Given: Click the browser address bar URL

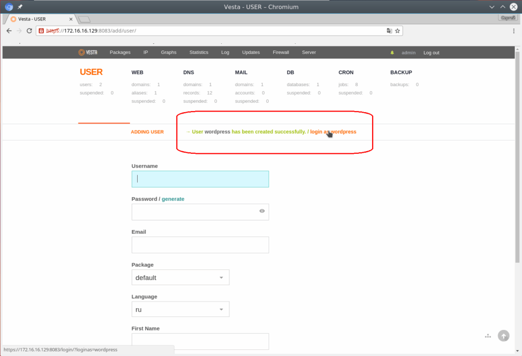Looking at the screenshot, I should coord(91,31).
